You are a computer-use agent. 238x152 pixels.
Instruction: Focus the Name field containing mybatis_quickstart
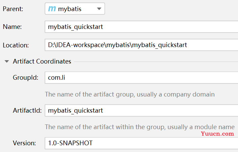click(x=141, y=27)
